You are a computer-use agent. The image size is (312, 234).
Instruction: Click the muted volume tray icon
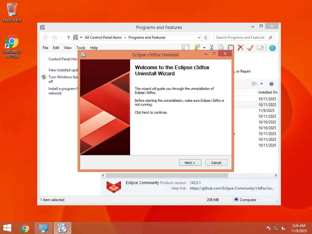(x=283, y=228)
